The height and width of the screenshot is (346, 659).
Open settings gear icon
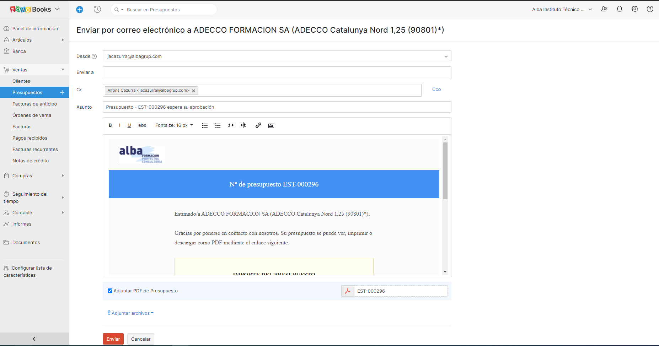tap(635, 9)
